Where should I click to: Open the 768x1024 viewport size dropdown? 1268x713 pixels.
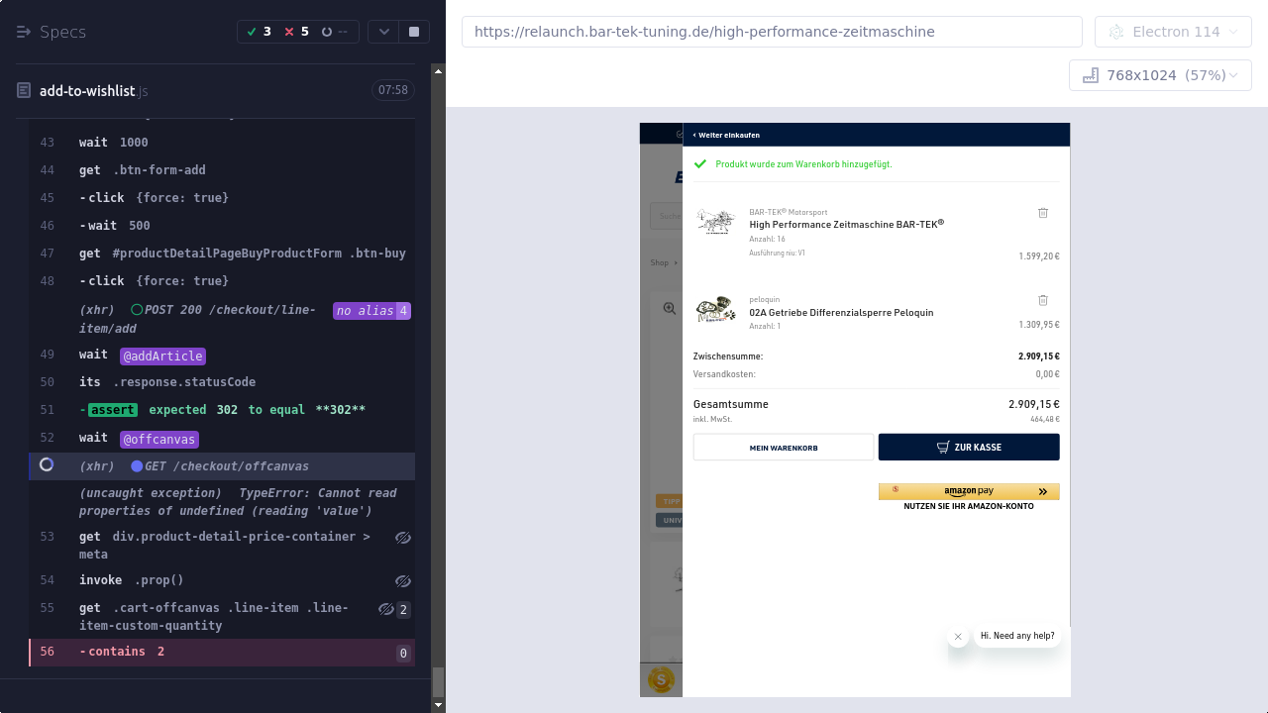[x=1160, y=75]
